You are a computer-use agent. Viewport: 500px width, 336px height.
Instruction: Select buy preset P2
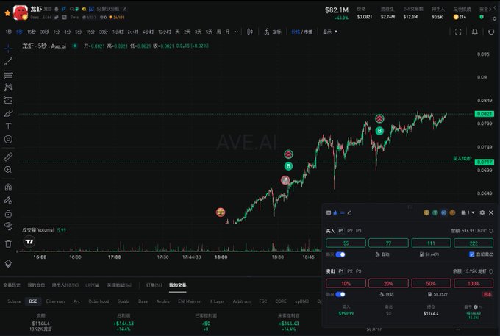[350, 231]
